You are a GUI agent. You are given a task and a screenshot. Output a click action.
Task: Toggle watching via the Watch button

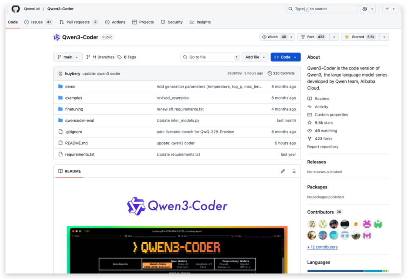273,37
